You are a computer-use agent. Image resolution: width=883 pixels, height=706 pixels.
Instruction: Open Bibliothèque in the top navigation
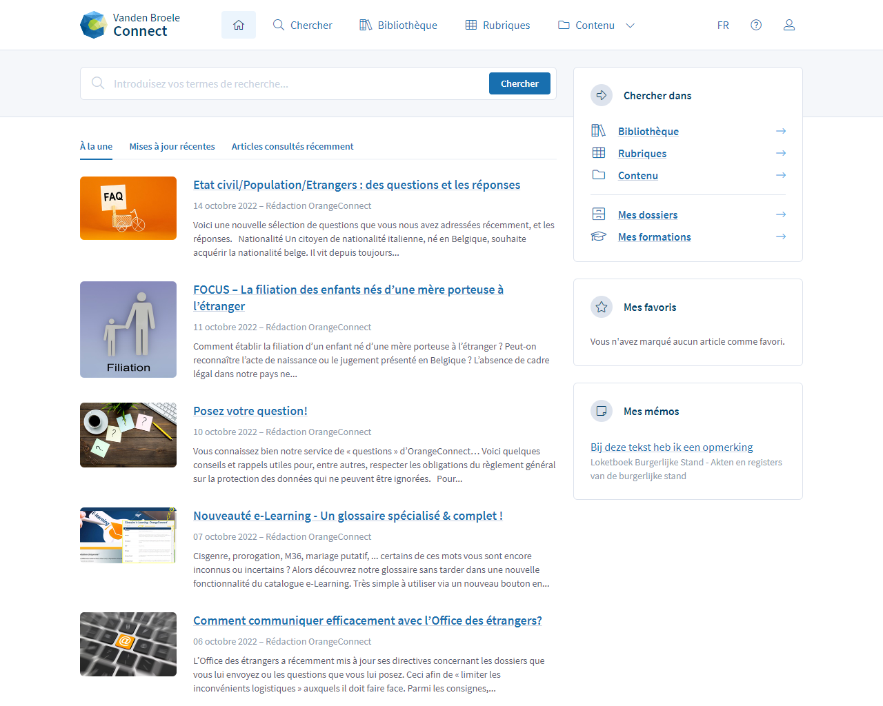tap(398, 25)
